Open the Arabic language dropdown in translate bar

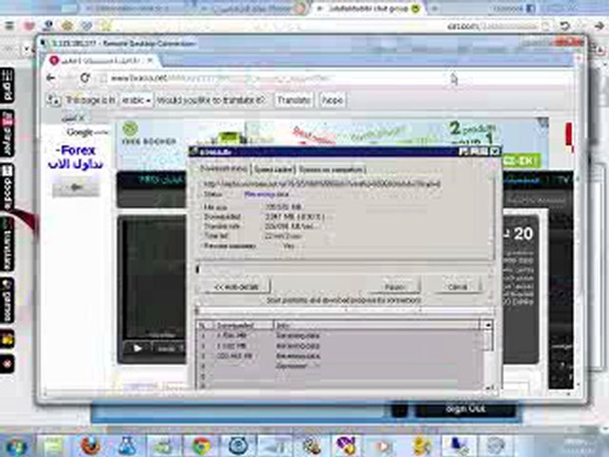(x=136, y=100)
